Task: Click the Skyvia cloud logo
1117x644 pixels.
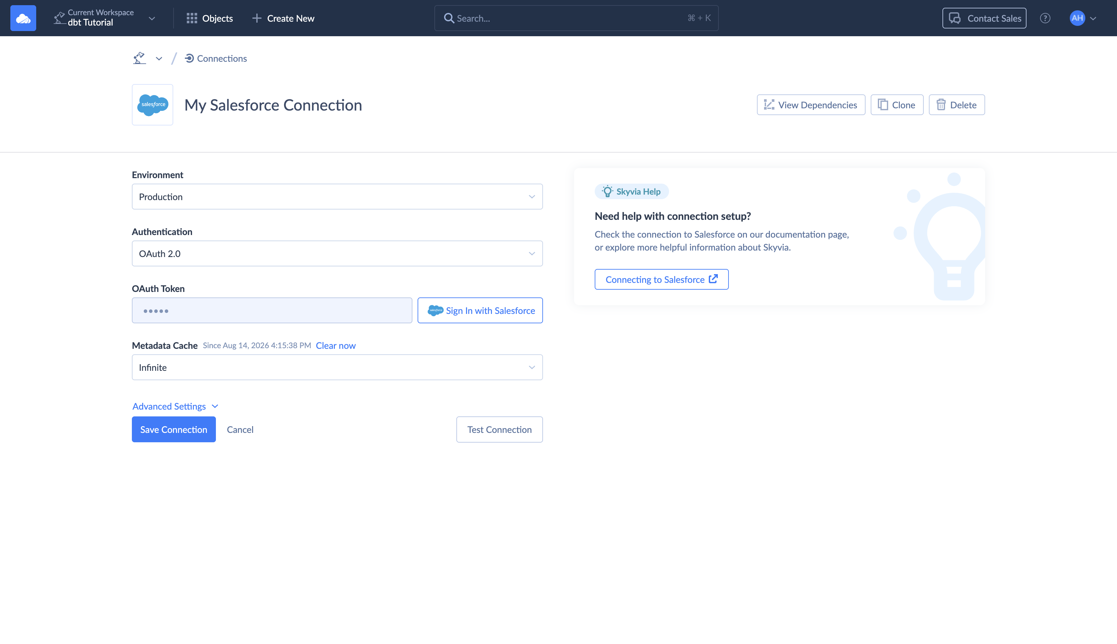Action: [x=23, y=18]
